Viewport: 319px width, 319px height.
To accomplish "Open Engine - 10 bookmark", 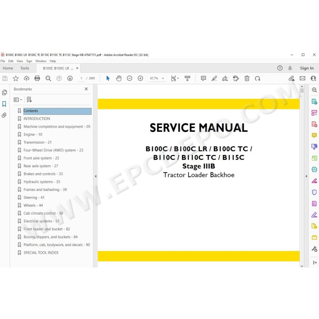I will (x=33, y=134).
